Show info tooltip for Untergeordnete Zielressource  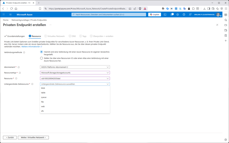tap(32, 84)
